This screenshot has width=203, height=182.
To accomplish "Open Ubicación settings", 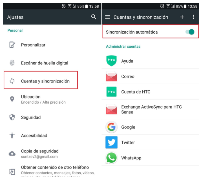I will (52, 99).
